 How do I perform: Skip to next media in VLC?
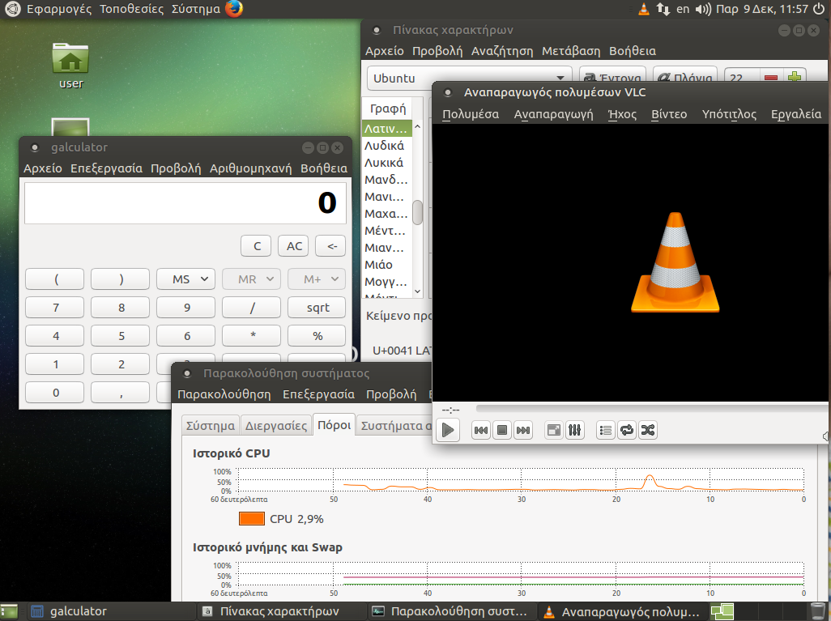tap(523, 431)
